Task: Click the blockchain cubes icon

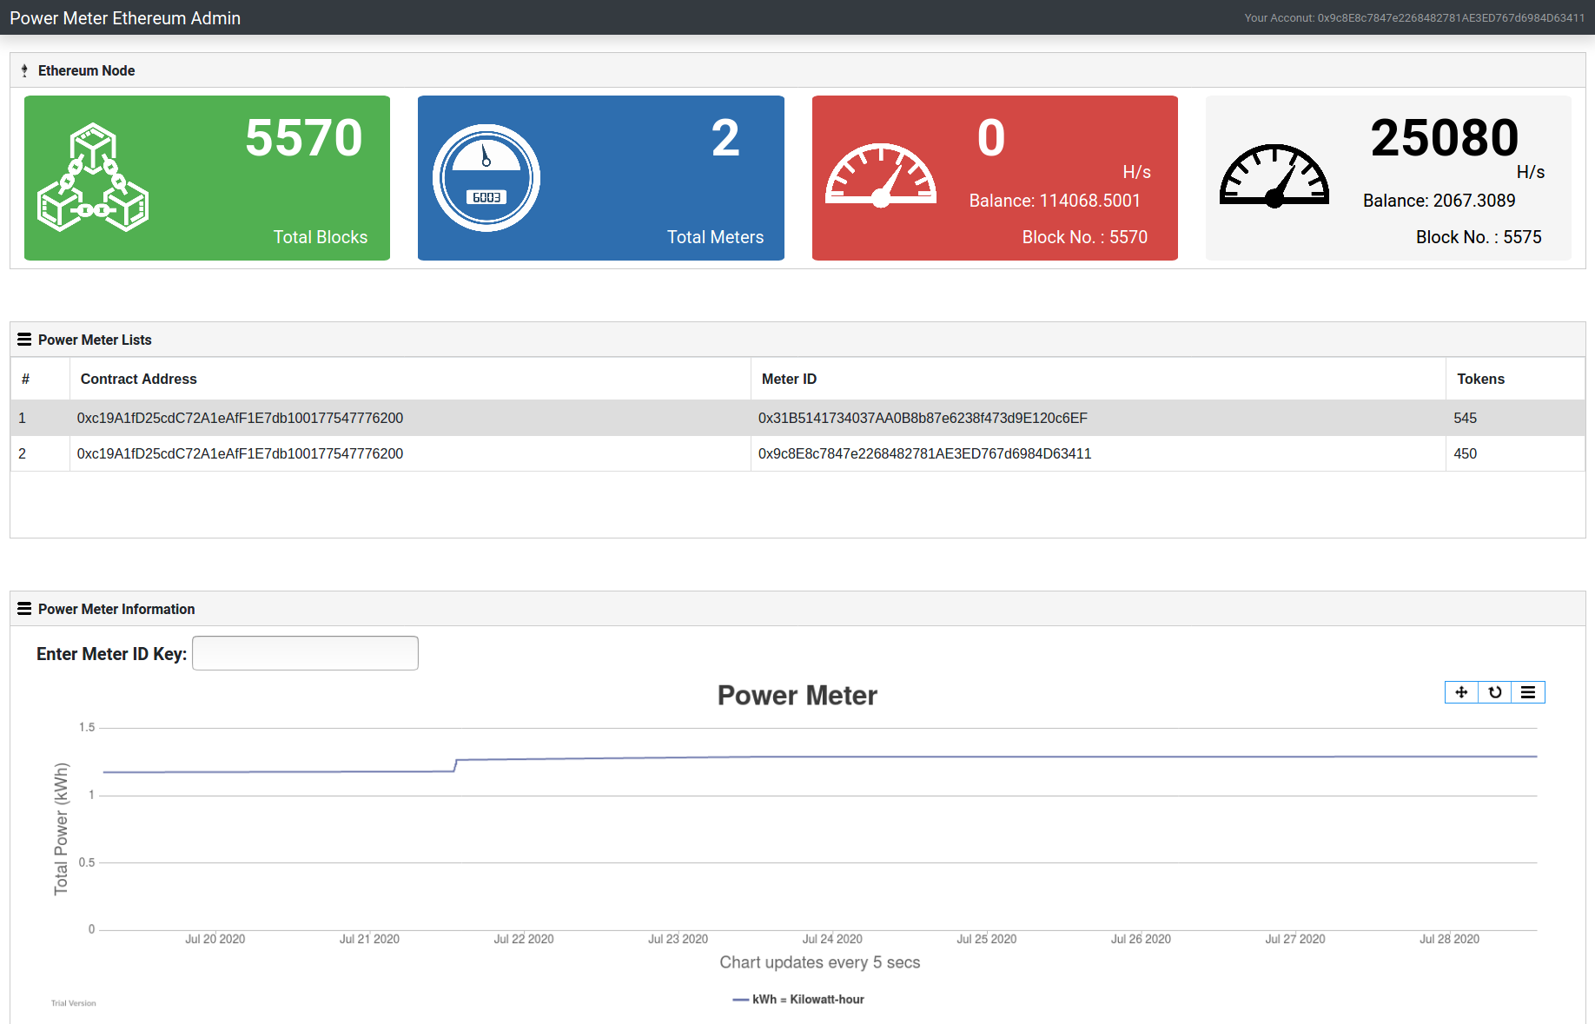Action: point(93,178)
